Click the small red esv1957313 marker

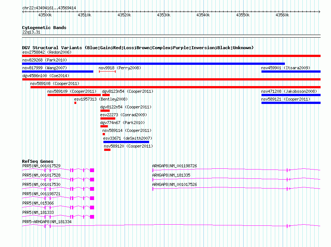click(x=75, y=103)
